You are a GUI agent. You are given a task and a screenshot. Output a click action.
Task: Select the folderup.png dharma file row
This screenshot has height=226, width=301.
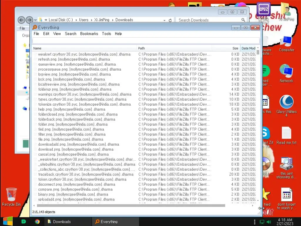(x=144, y=89)
